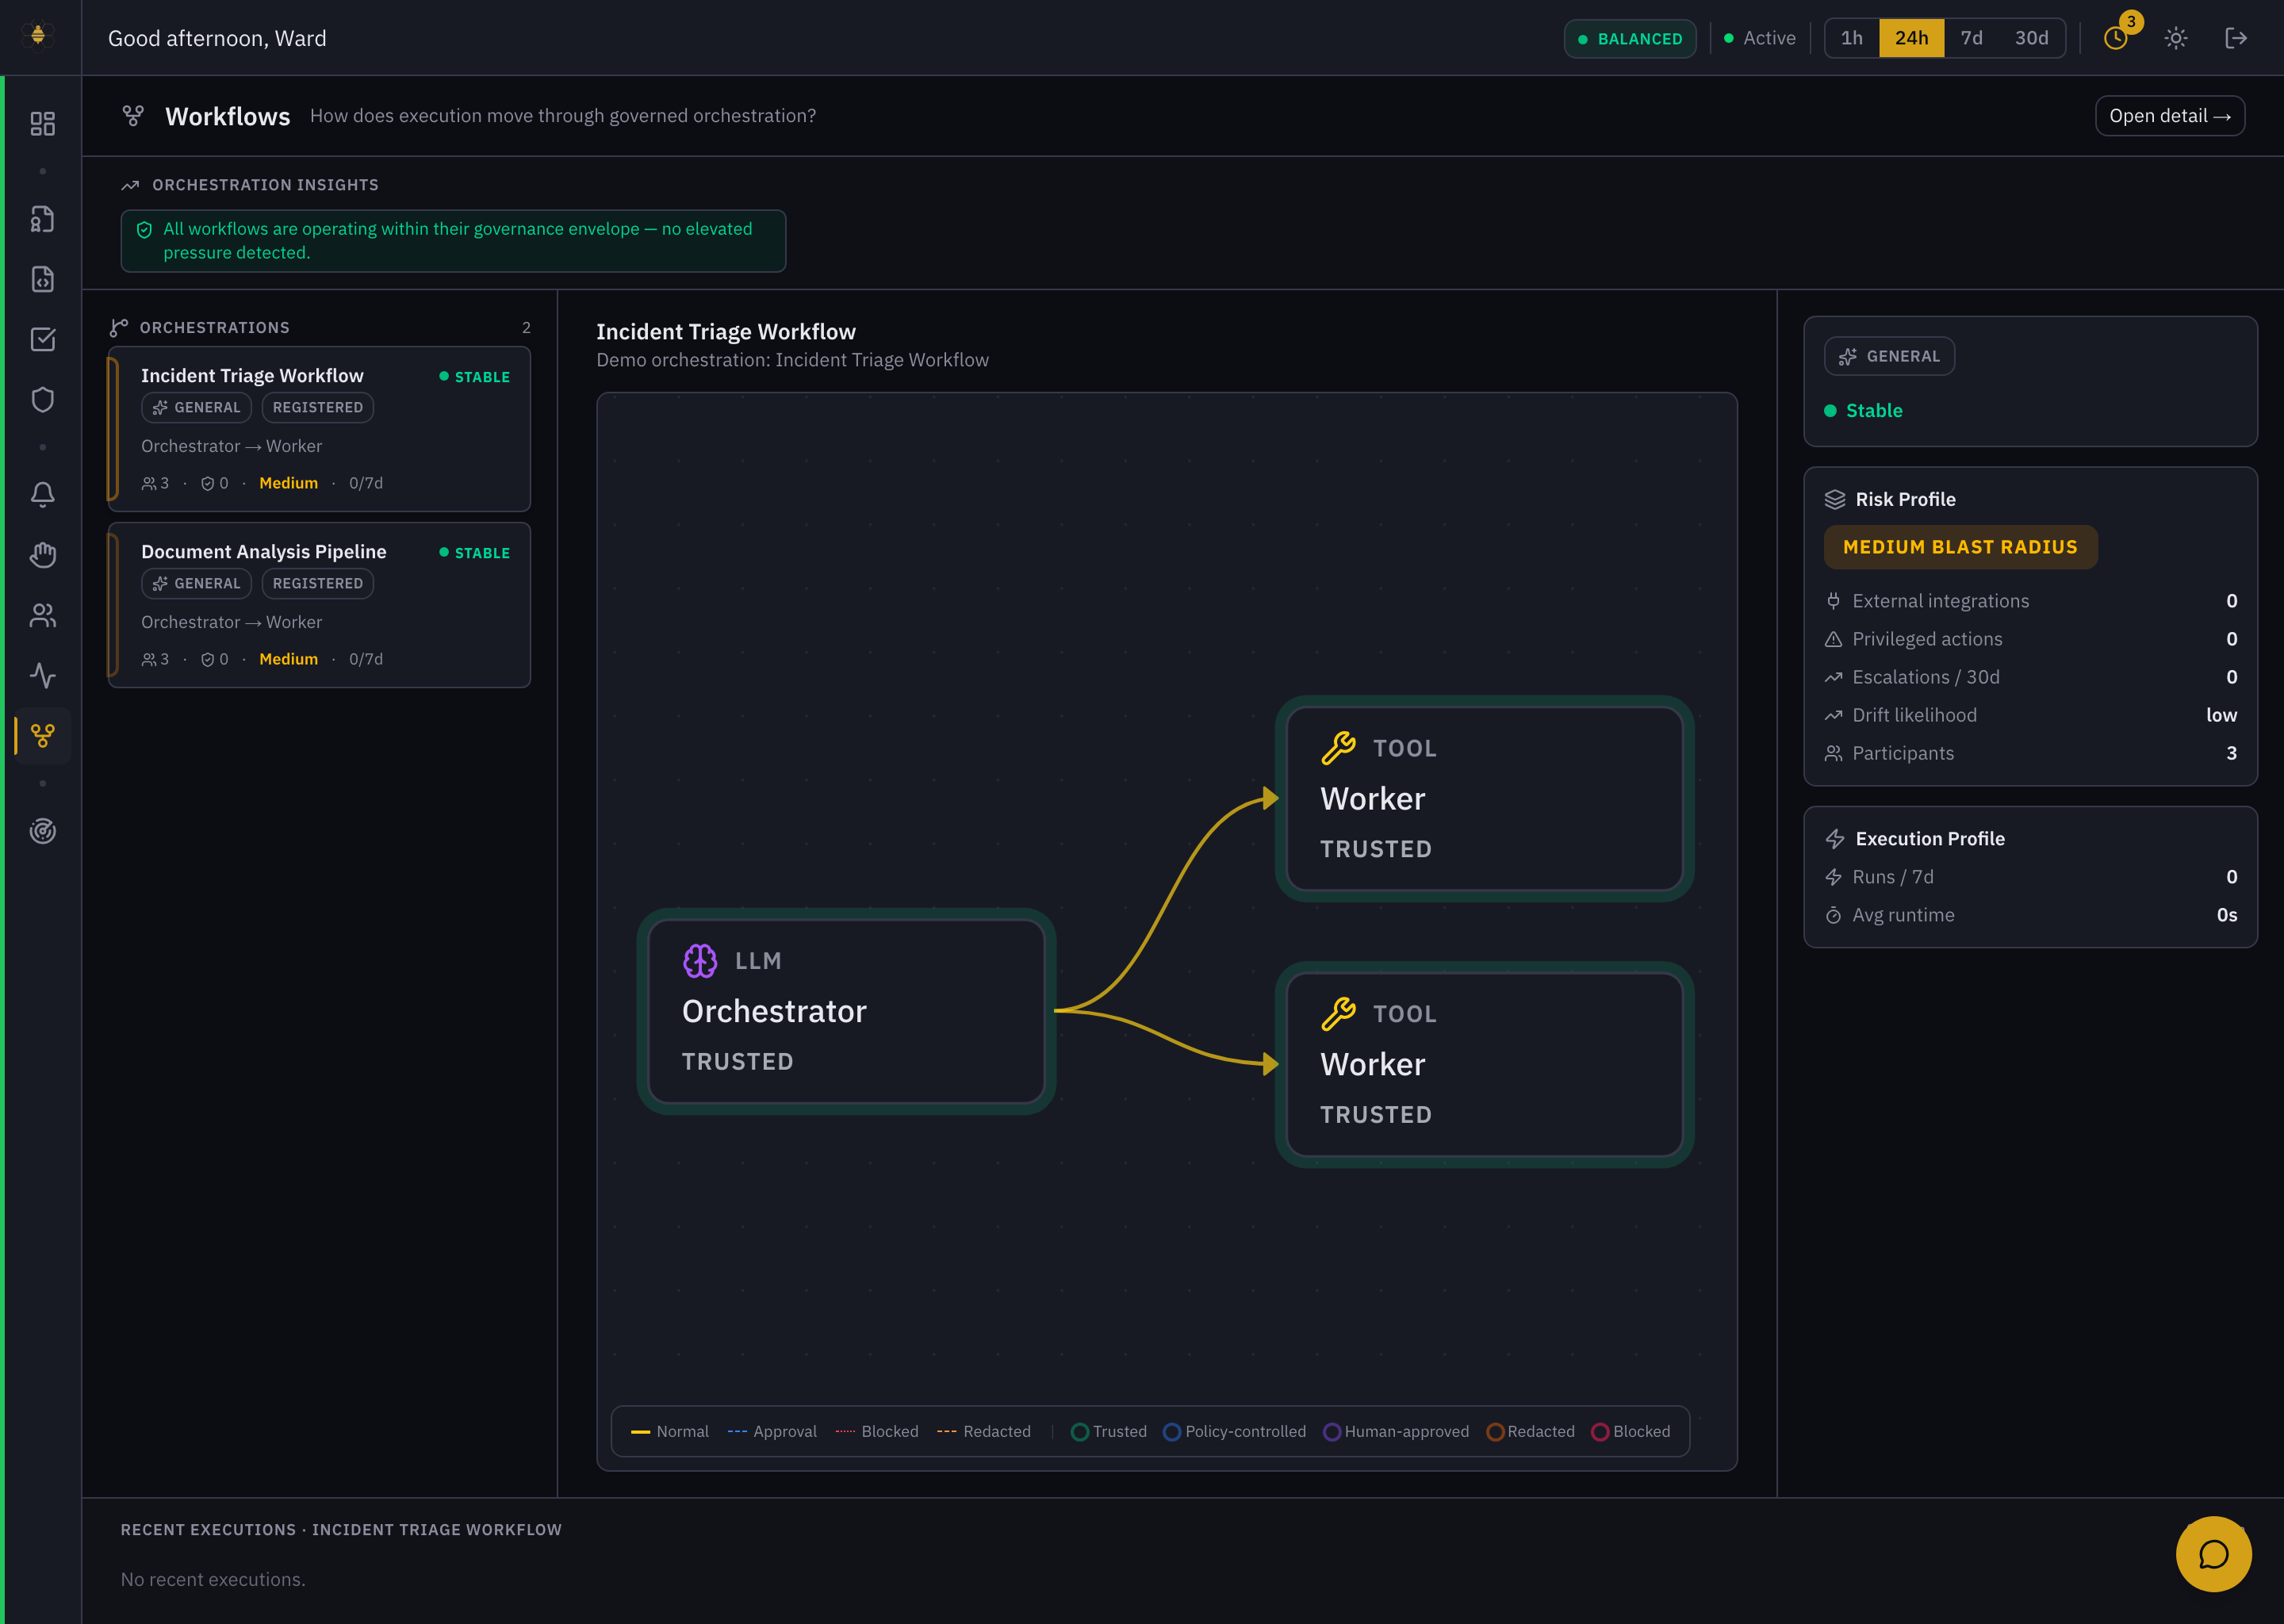Click the Active status indicator
Screen dimensions: 2284x1624
pyautogui.click(x=1760, y=38)
